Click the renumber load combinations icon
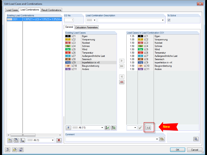The width and height of the screenshot is (207, 155). click(x=22, y=140)
